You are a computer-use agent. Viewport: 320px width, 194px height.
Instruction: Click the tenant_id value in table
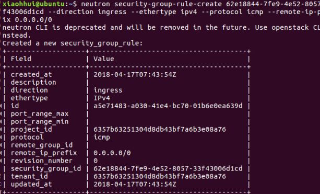pos(160,176)
